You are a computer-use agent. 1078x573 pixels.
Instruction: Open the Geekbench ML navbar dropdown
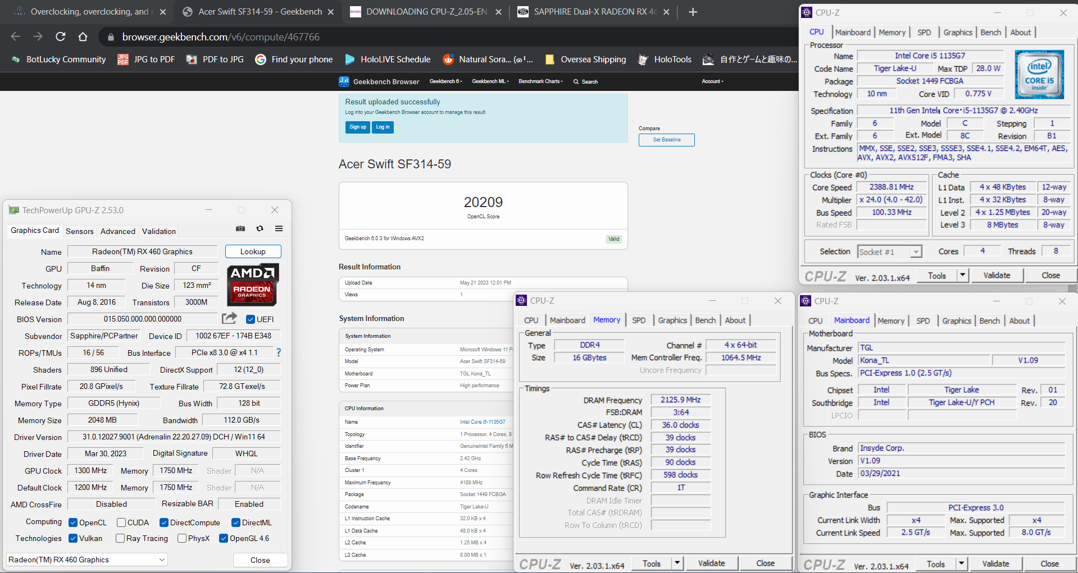pyautogui.click(x=490, y=81)
